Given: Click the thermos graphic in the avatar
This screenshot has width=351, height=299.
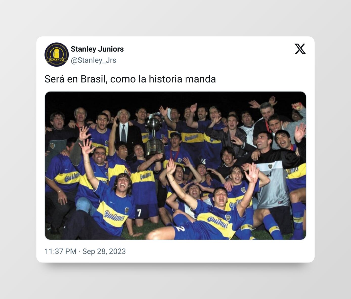Looking at the screenshot, I should (56, 53).
